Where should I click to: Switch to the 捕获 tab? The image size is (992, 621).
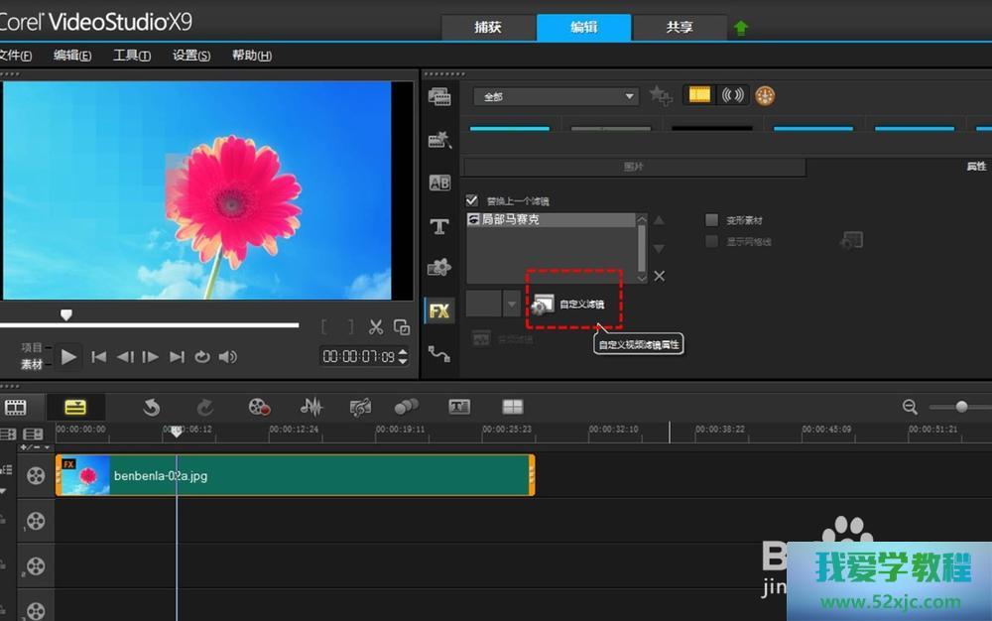tap(487, 28)
